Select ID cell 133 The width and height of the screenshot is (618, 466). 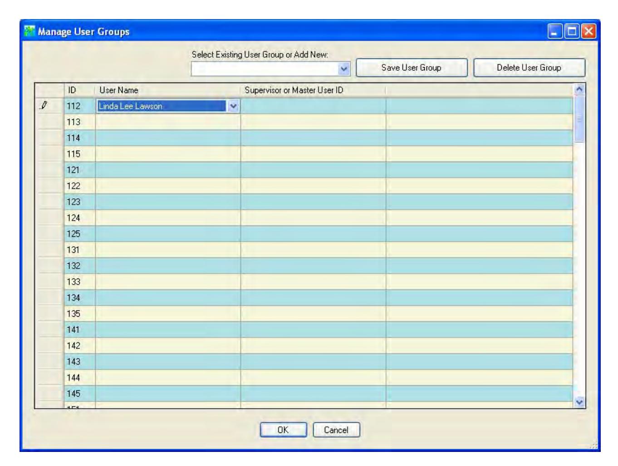pos(79,282)
